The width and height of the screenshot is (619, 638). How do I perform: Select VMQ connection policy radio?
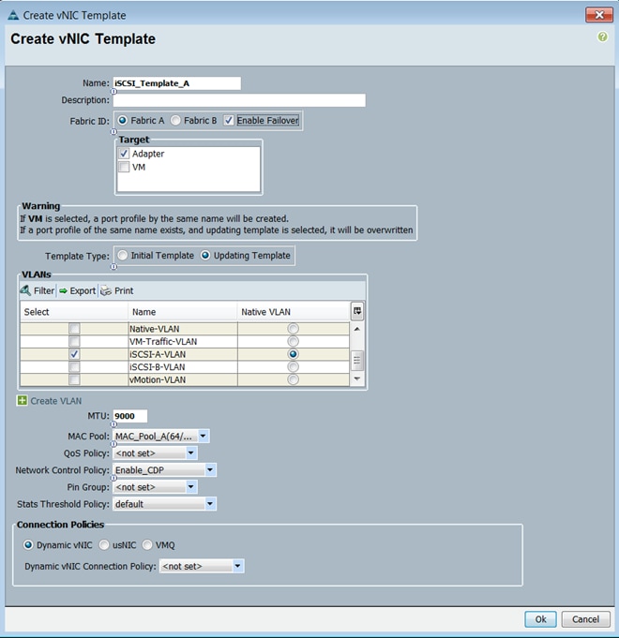tap(147, 545)
